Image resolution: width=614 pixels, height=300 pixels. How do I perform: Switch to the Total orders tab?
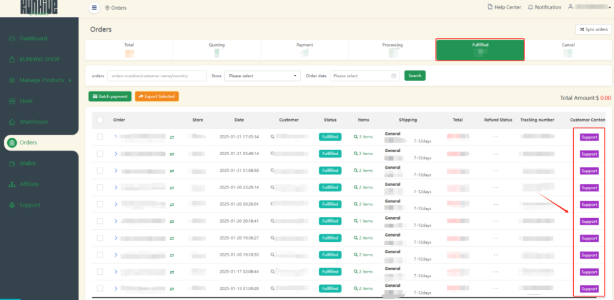click(x=129, y=50)
